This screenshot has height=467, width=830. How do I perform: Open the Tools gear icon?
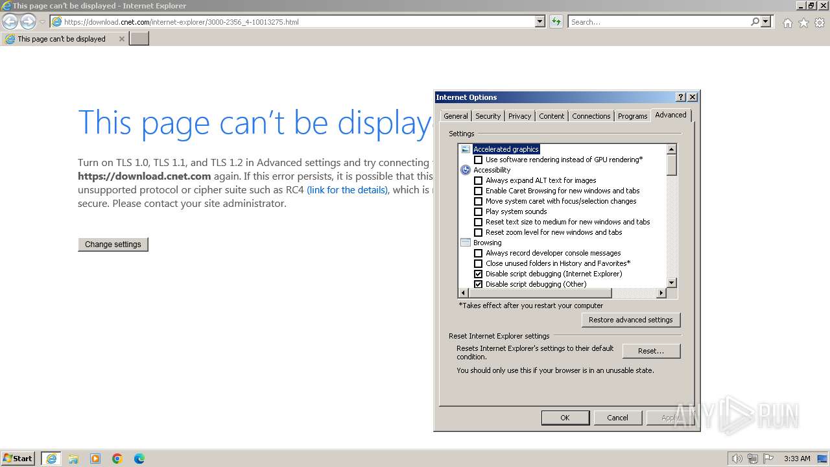(x=820, y=23)
